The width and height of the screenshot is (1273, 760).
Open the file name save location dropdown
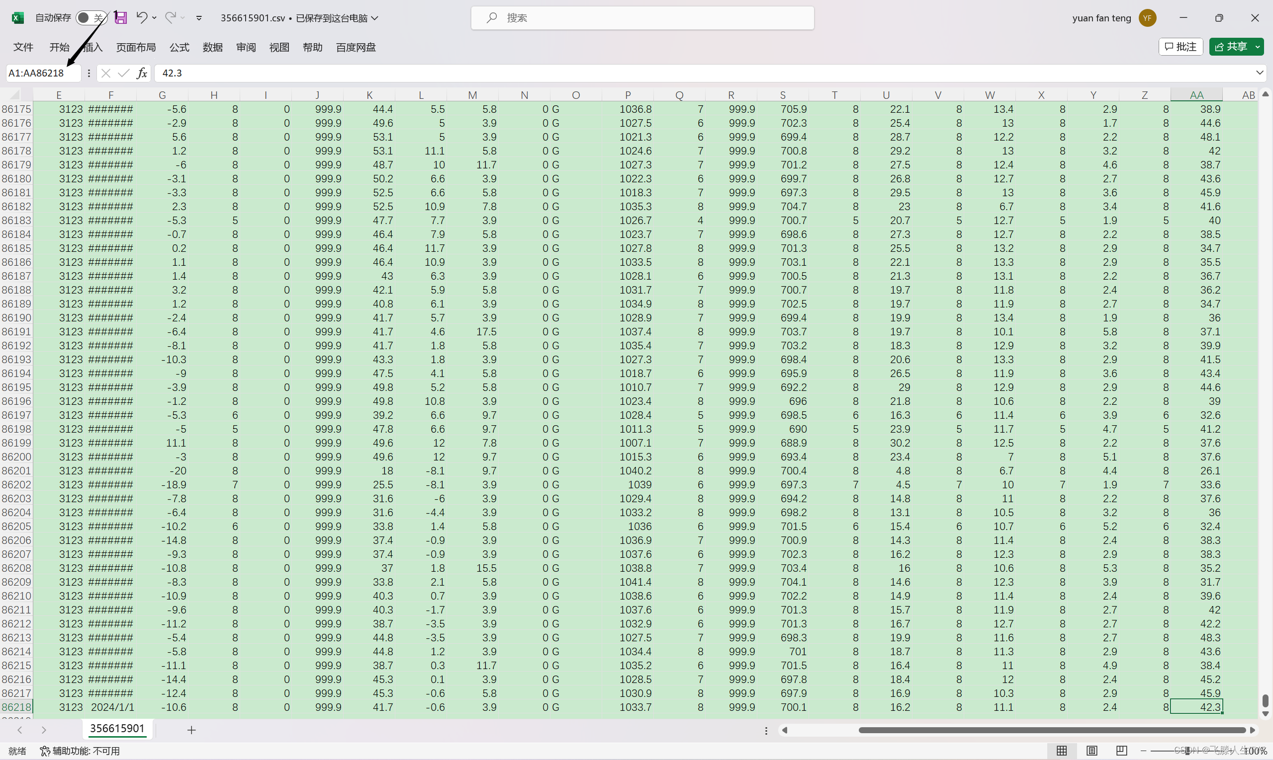(375, 18)
